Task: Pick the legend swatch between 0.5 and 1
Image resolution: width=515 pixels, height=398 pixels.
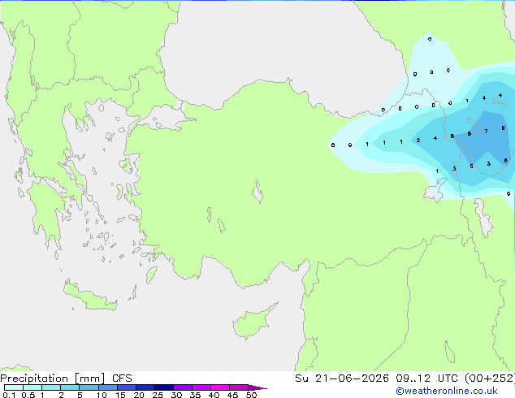Action: pos(32,387)
